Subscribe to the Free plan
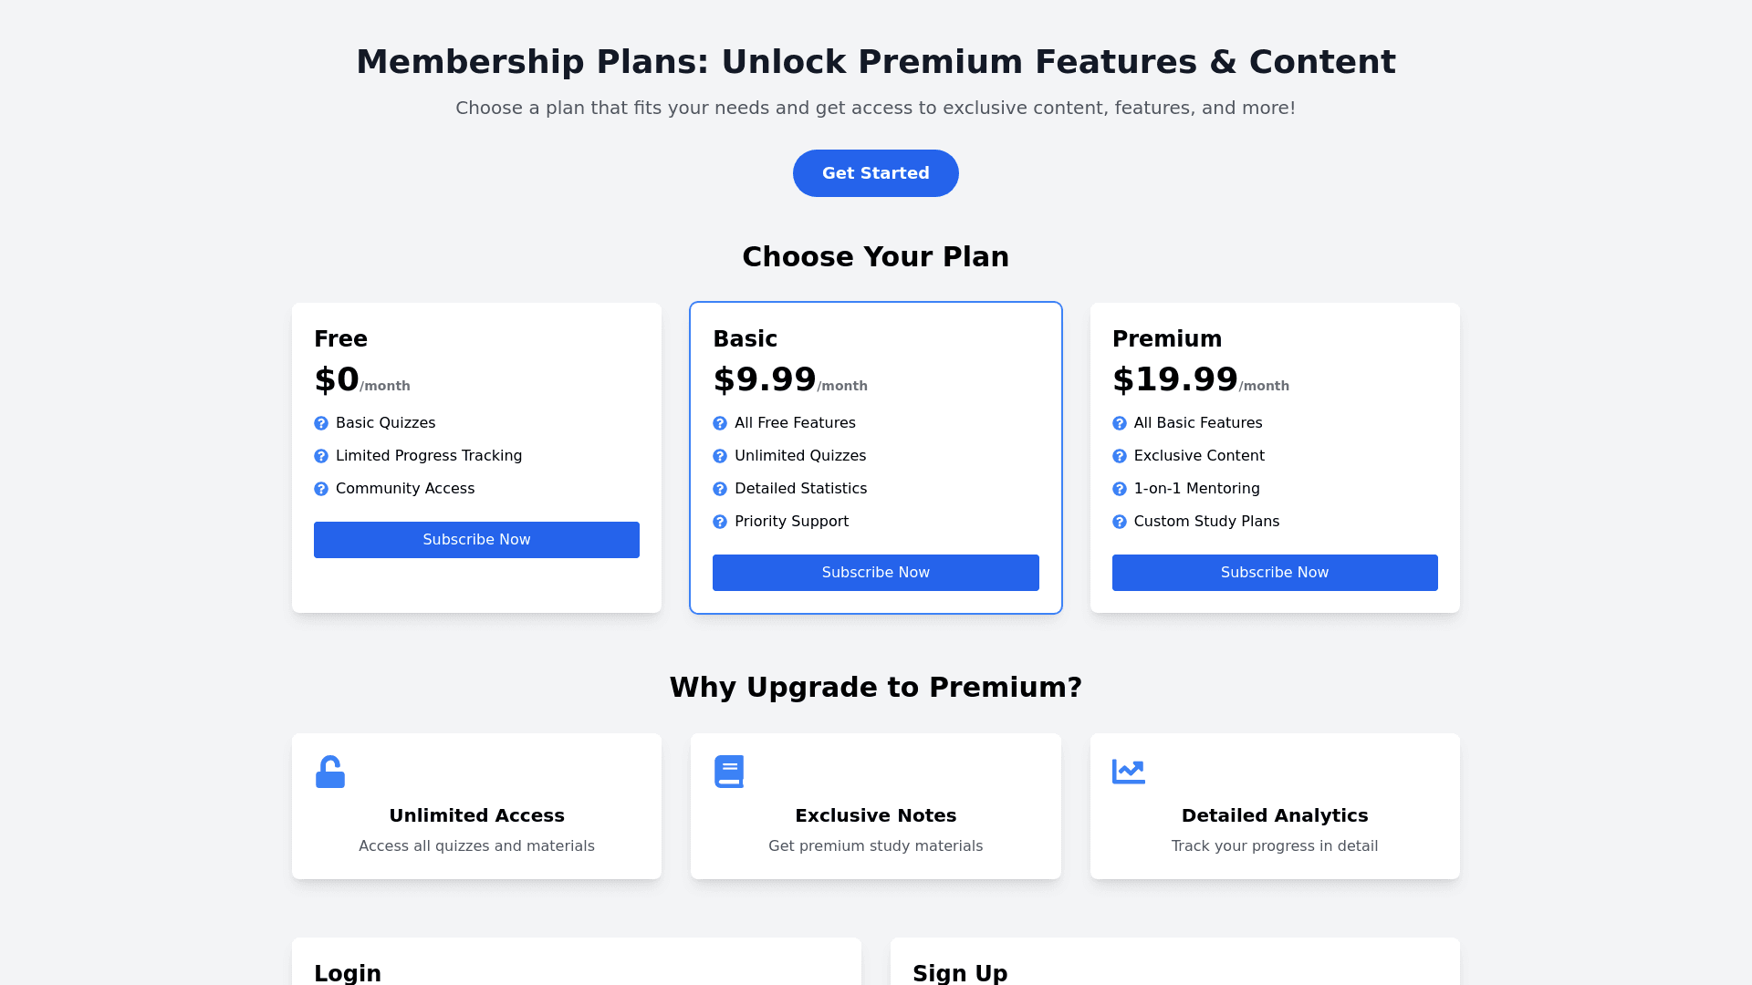The width and height of the screenshot is (1752, 985). [476, 540]
